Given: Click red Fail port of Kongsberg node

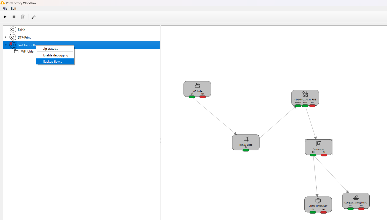Looking at the screenshot, I should point(361,209).
